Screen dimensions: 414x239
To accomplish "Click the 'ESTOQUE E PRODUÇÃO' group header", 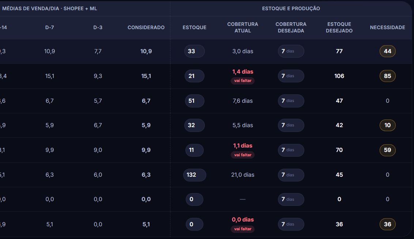I will [291, 8].
